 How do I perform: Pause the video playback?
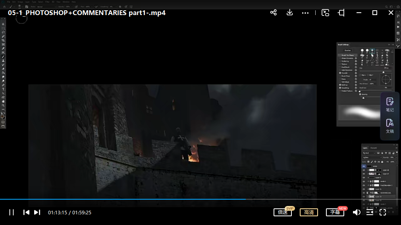[12, 212]
